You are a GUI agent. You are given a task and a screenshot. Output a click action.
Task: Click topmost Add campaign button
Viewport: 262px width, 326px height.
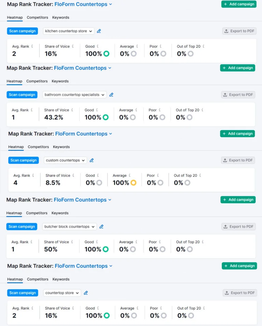(x=239, y=4)
